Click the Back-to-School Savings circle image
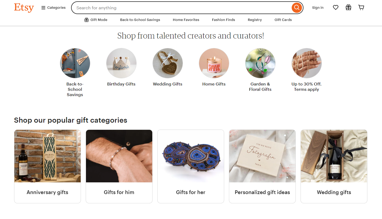This screenshot has height=219, width=382. (x=75, y=63)
